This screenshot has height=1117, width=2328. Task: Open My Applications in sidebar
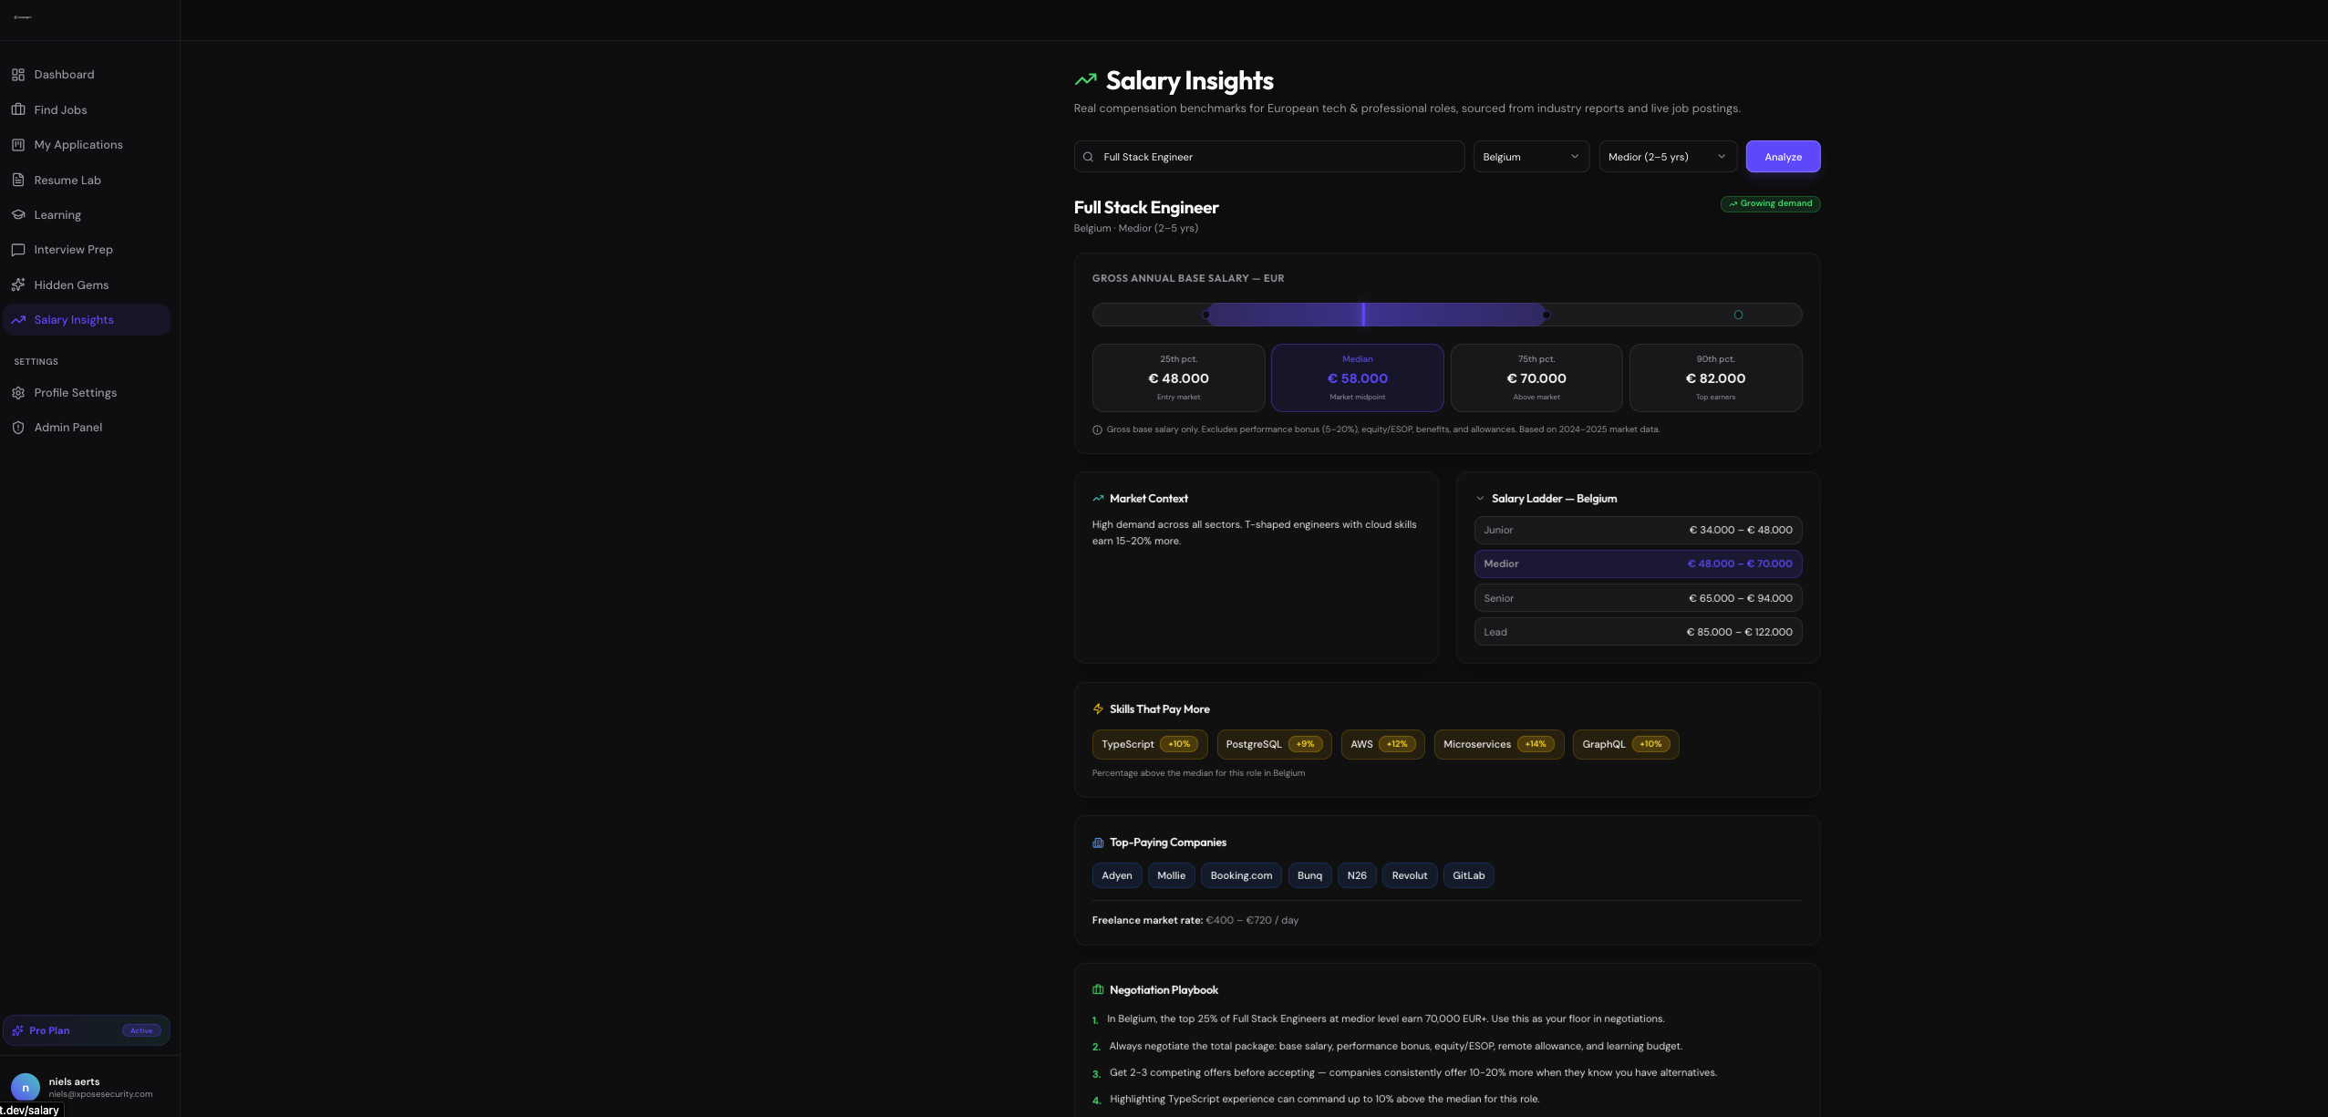78,145
